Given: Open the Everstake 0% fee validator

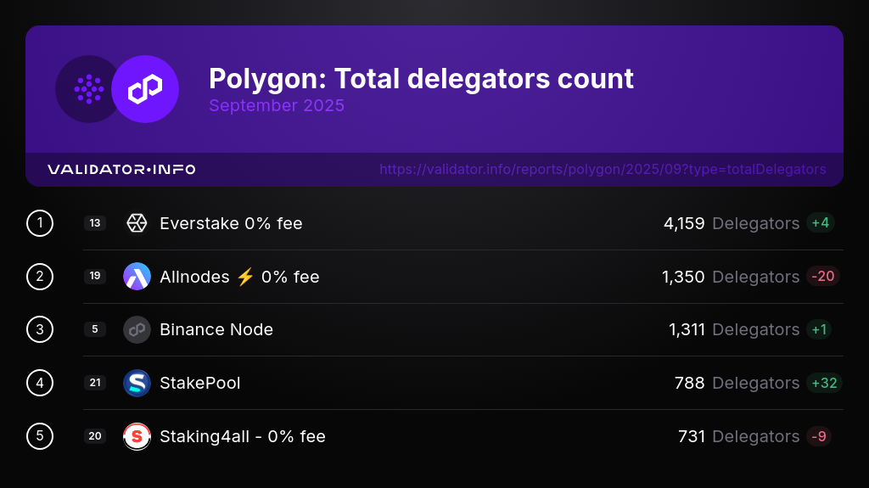Looking at the screenshot, I should tap(231, 223).
